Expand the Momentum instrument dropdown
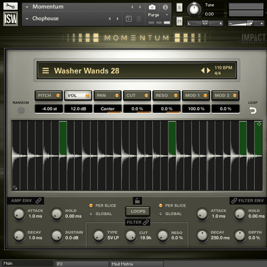This screenshot has height=267, width=267. point(28,7)
